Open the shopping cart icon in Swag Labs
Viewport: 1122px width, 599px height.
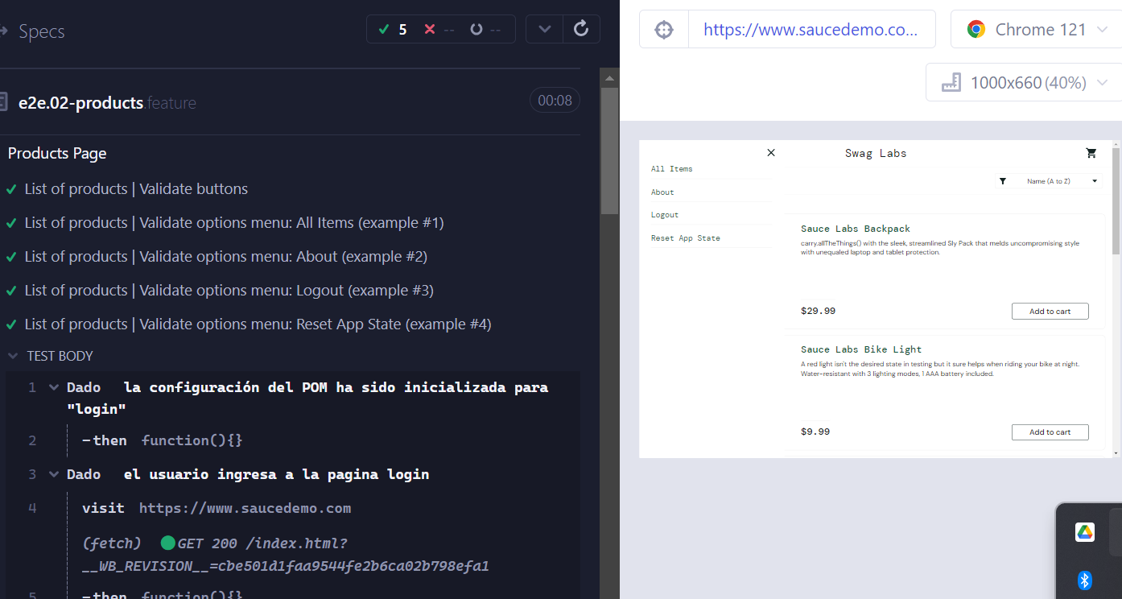point(1091,152)
